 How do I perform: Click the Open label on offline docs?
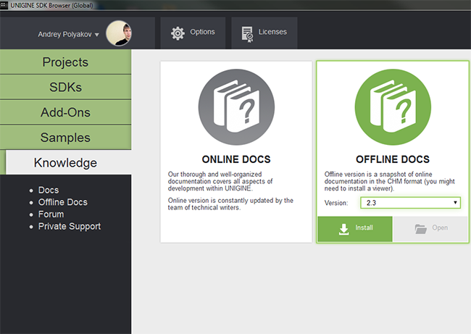pyautogui.click(x=440, y=227)
